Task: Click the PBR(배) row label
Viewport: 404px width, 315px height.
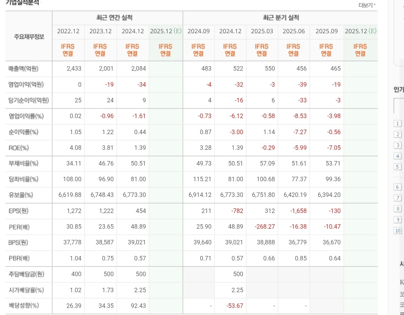Action: pos(19,258)
